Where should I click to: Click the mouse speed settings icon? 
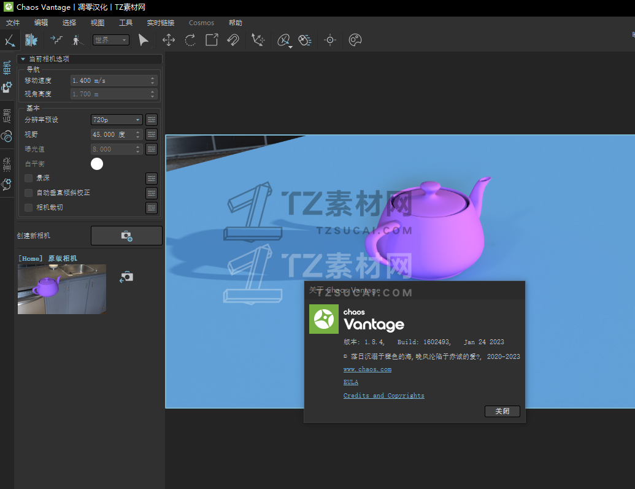pos(305,40)
